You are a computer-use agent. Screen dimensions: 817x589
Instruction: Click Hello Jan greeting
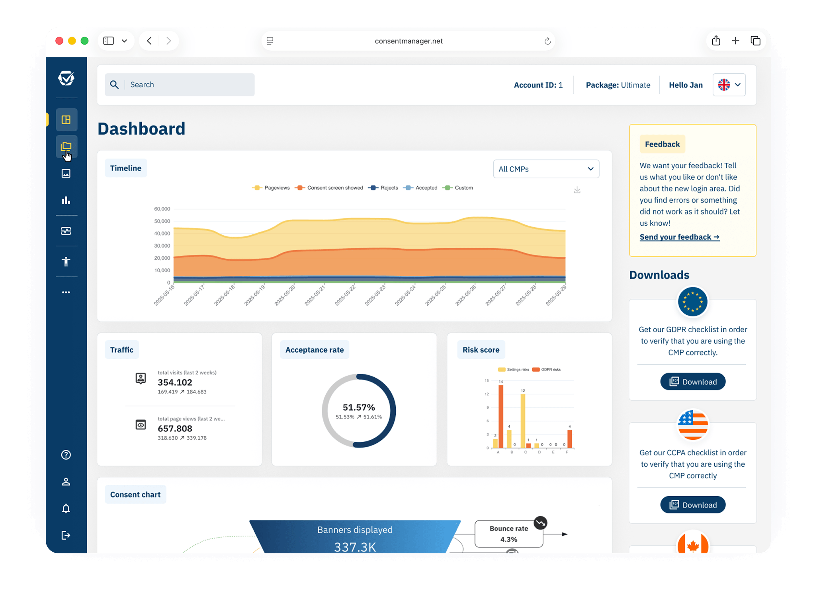click(686, 85)
